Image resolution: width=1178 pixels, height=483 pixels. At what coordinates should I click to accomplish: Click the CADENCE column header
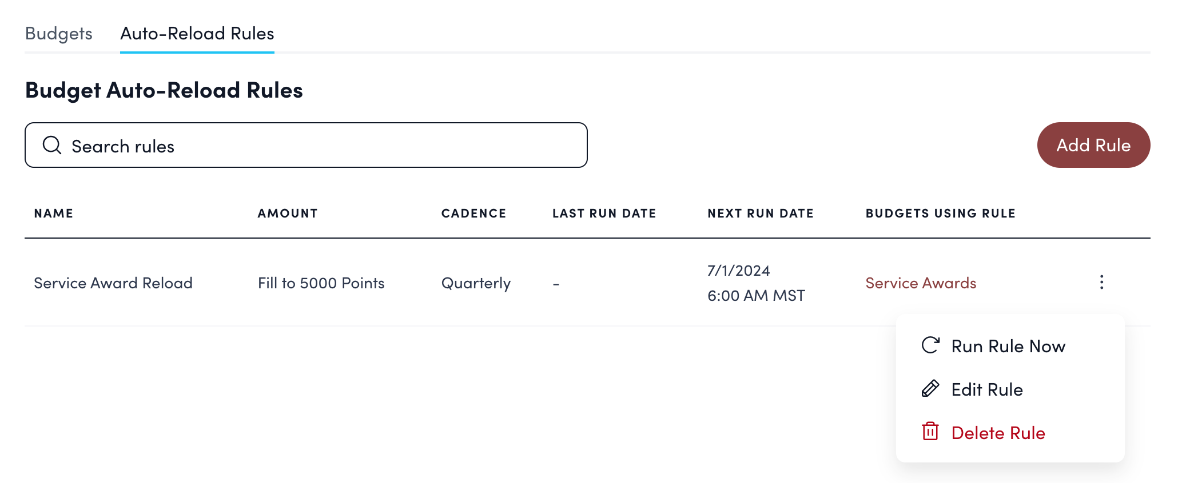click(473, 214)
